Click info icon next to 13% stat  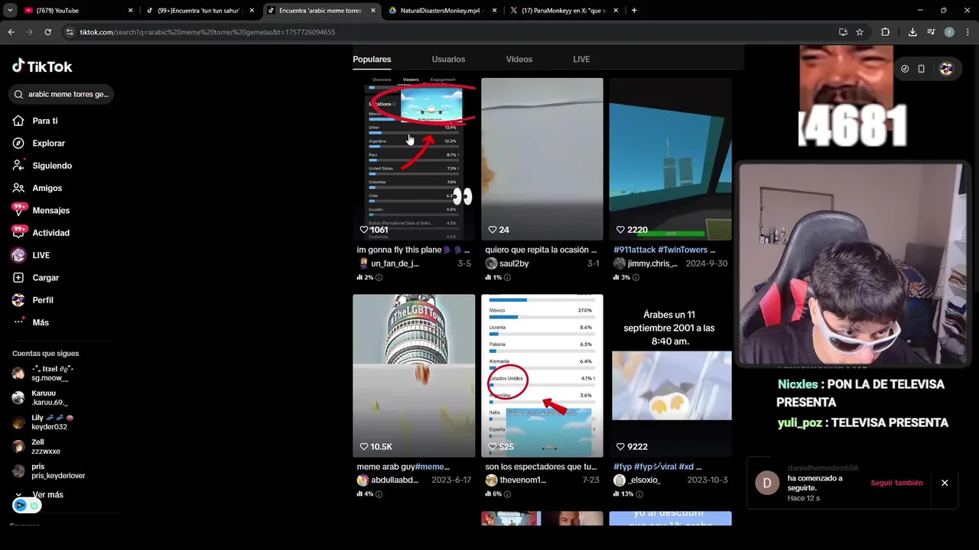pyautogui.click(x=638, y=494)
